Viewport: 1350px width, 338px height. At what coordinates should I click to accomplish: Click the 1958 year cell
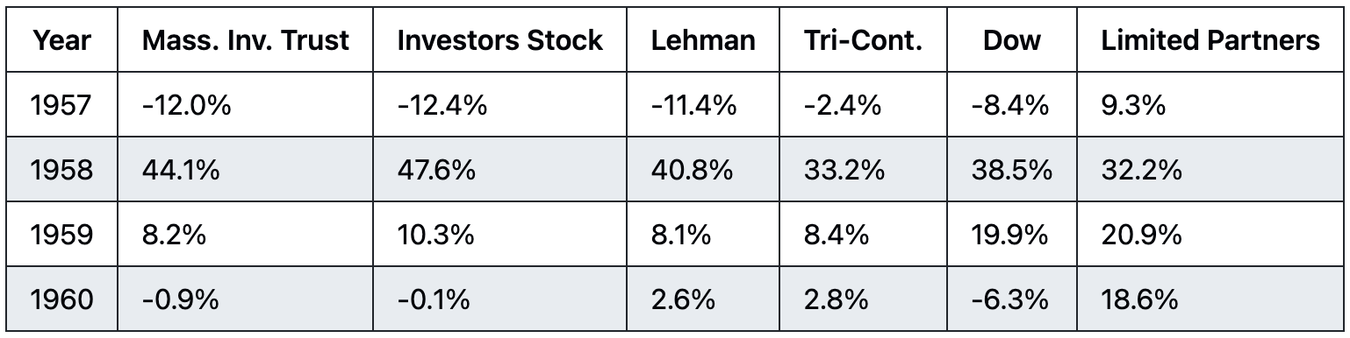pyautogui.click(x=61, y=170)
